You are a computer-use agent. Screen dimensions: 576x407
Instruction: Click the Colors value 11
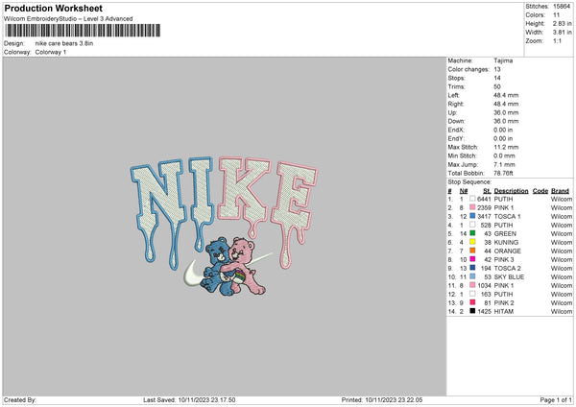(556, 15)
